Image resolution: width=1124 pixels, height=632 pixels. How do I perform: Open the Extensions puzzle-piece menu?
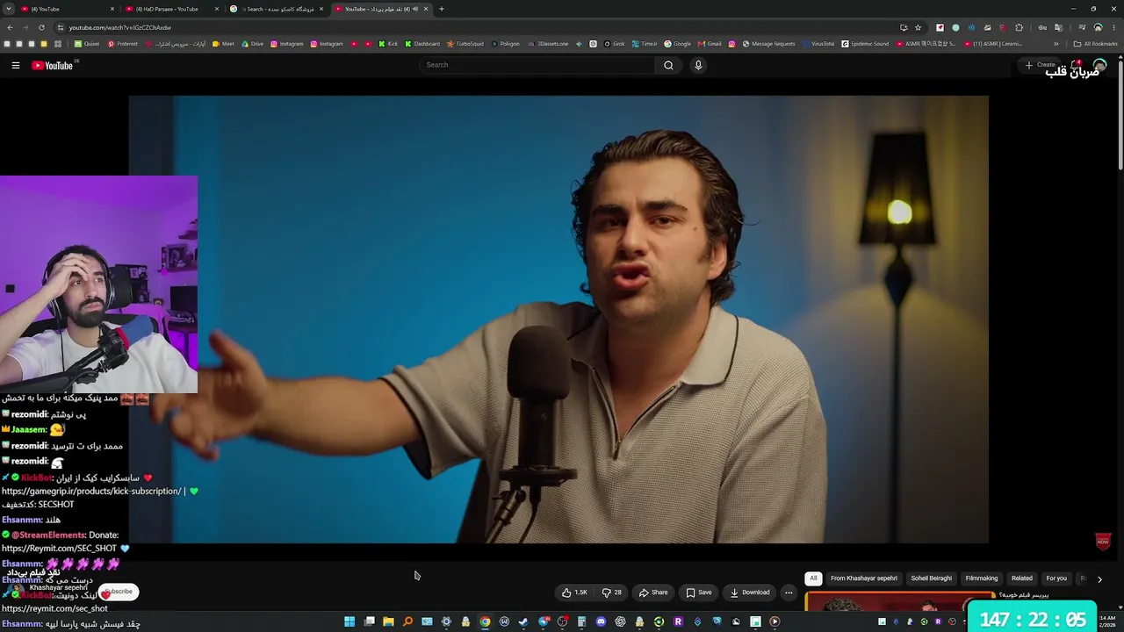tap(1019, 27)
